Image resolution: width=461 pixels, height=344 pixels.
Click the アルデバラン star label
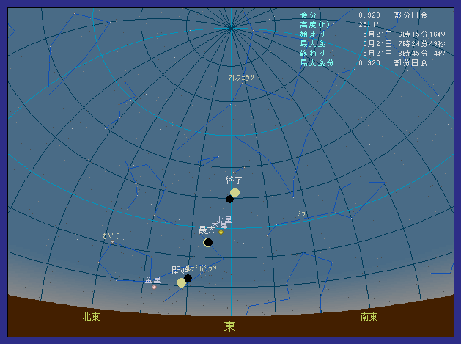(x=204, y=268)
